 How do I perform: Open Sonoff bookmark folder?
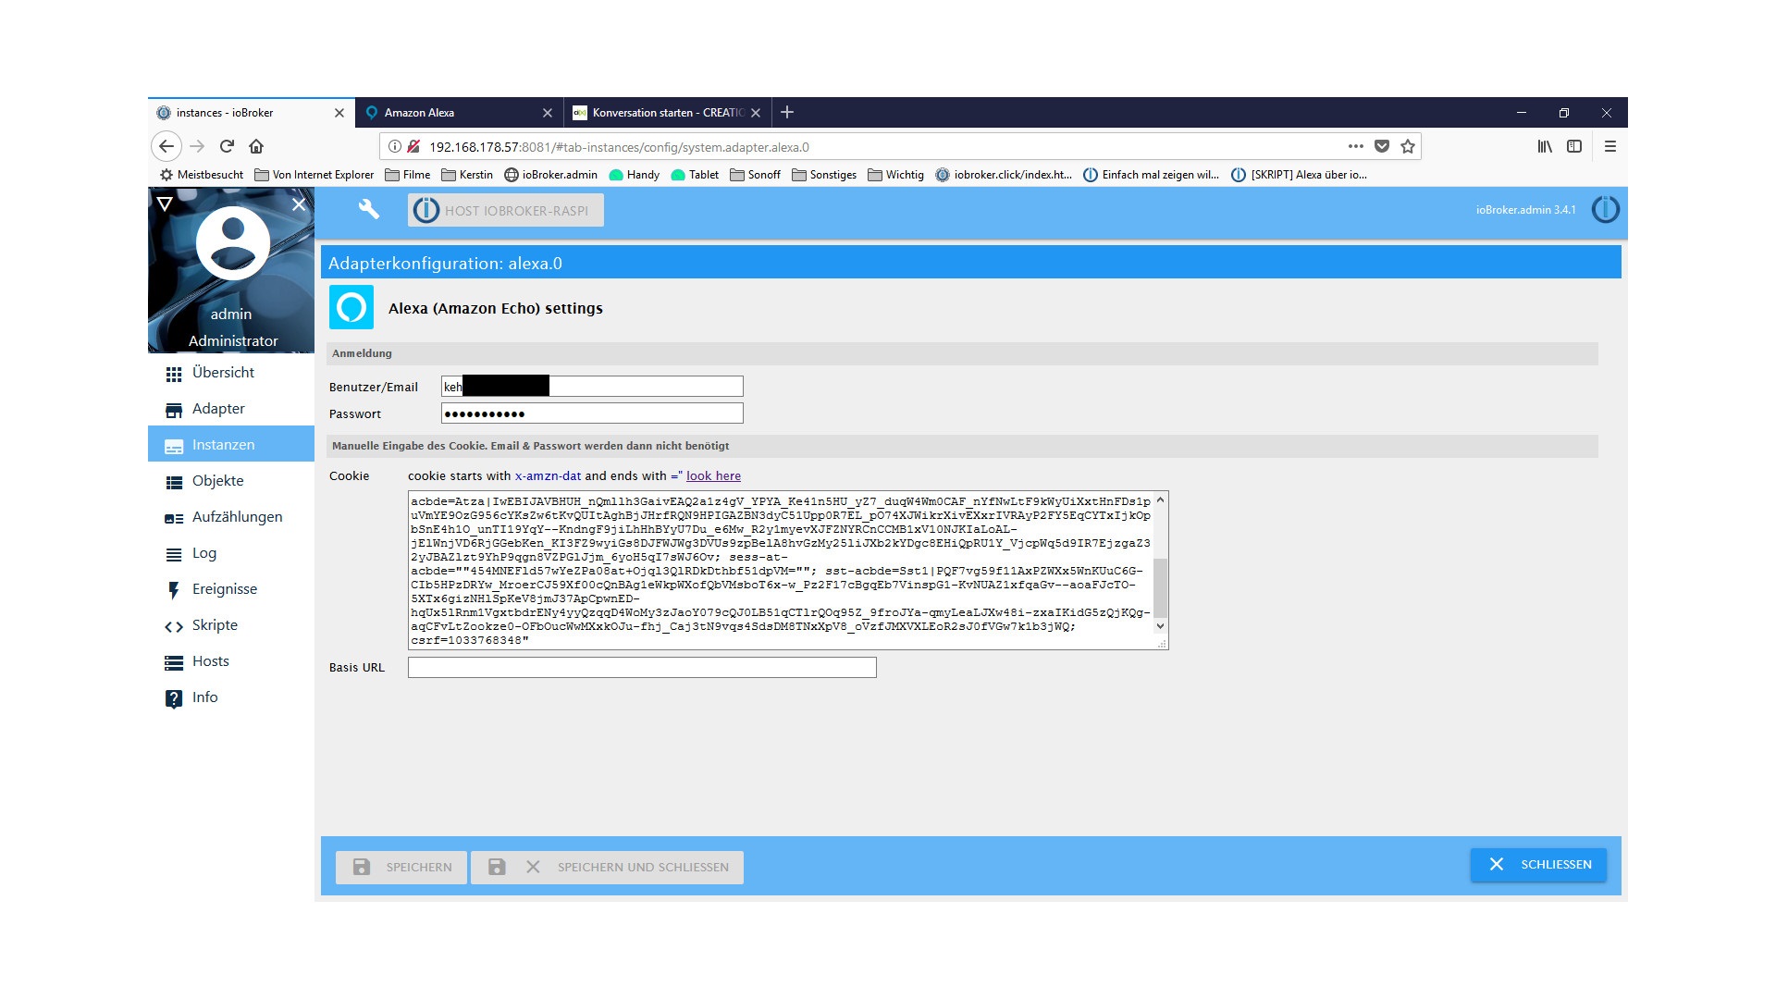(755, 175)
